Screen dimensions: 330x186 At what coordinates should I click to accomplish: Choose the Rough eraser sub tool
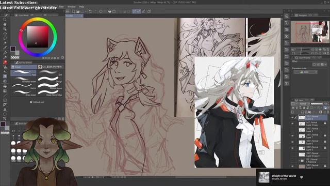tap(50, 79)
